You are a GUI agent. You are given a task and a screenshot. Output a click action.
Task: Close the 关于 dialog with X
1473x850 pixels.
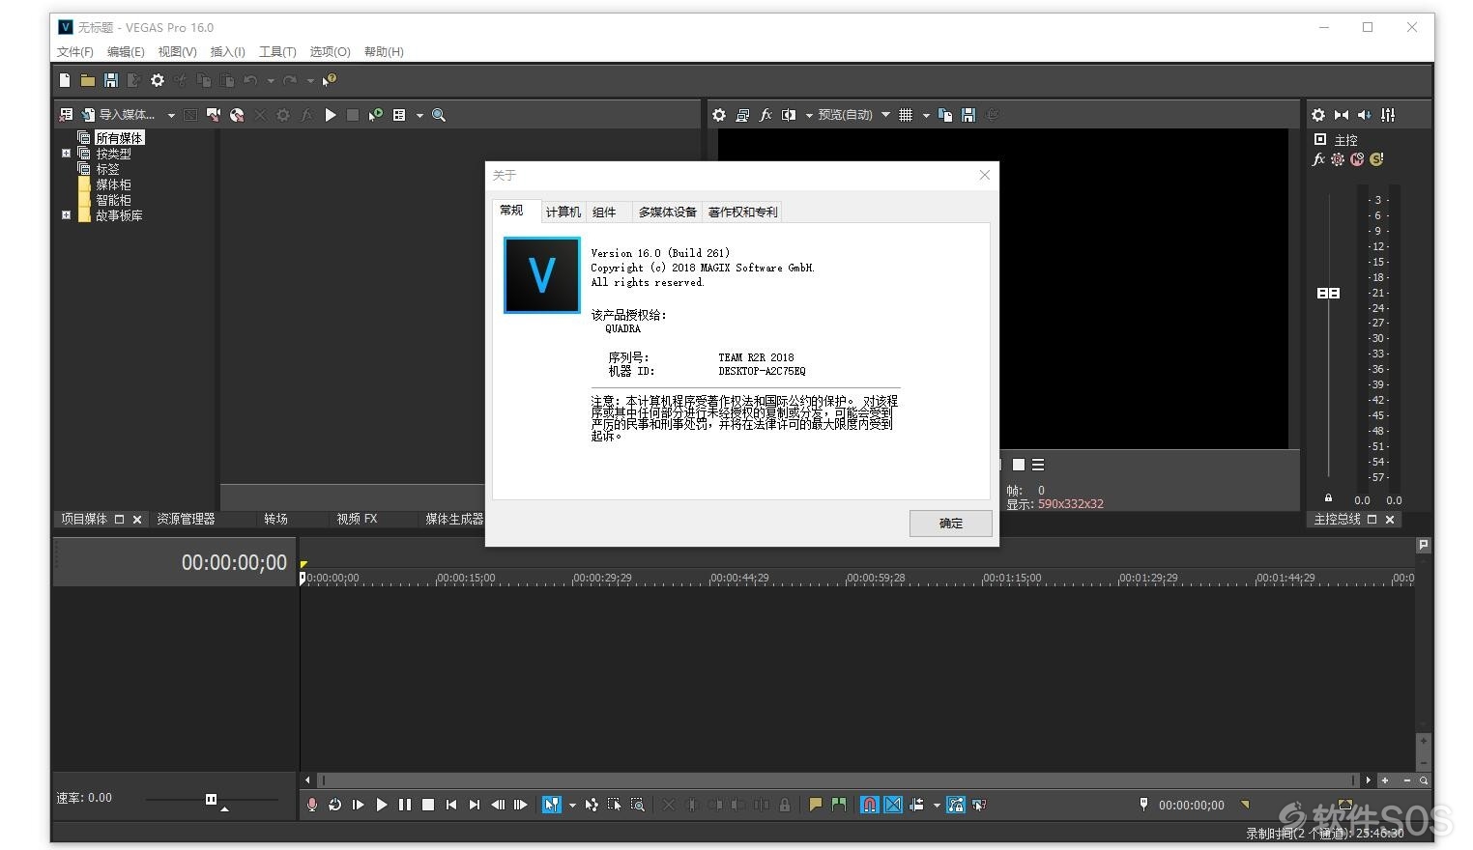coord(985,175)
